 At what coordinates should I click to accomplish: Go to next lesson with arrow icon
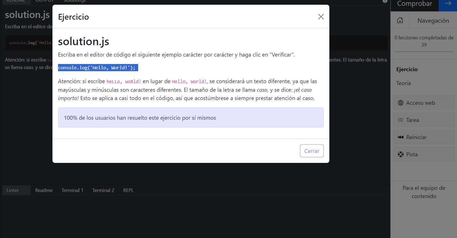448,4
